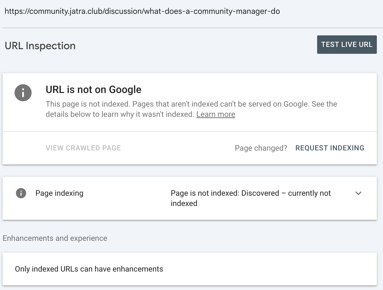
Task: Click the 'Enhancements and experience' heading
Action: 55,238
